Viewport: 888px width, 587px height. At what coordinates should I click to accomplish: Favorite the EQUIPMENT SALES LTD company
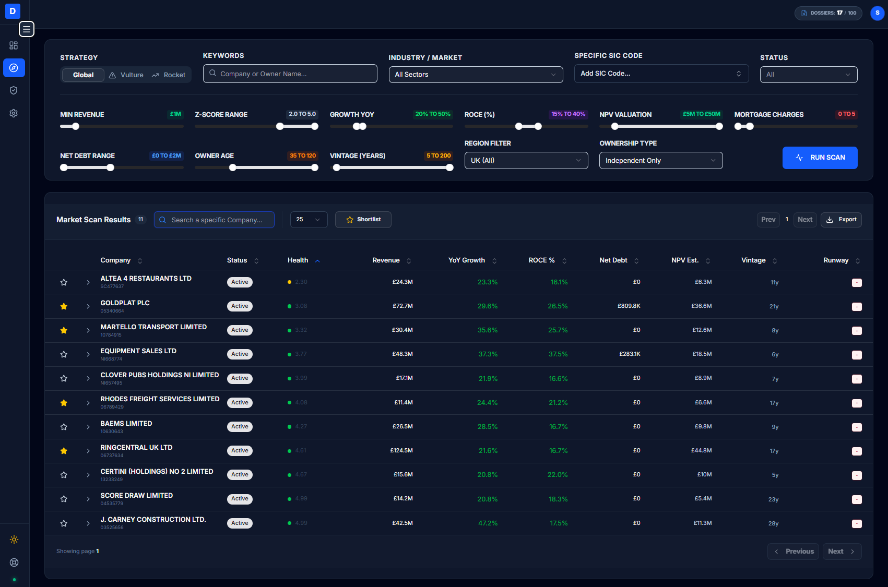point(64,354)
